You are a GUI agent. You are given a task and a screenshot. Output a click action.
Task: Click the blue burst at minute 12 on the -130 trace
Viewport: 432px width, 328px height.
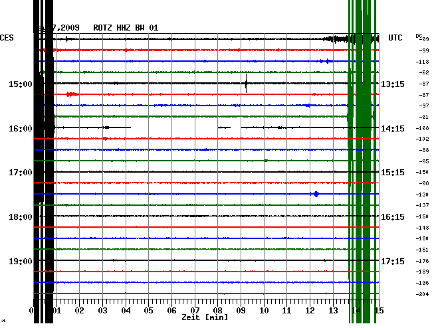pyautogui.click(x=316, y=194)
